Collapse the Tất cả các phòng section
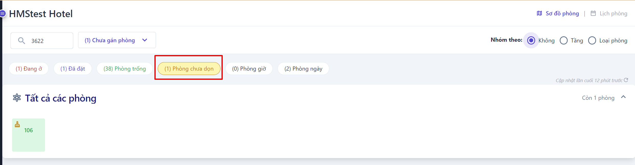This screenshot has height=165, width=635. 623,97
